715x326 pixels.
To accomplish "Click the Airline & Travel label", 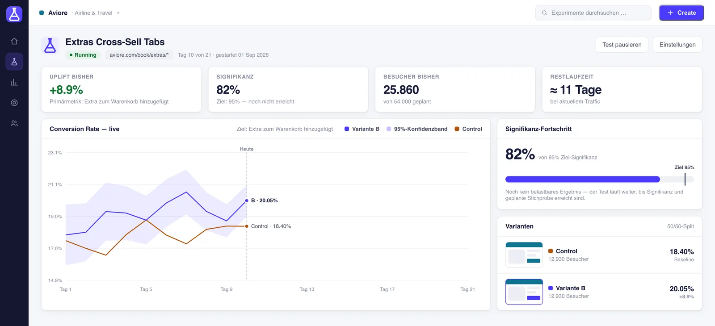I will (x=93, y=13).
